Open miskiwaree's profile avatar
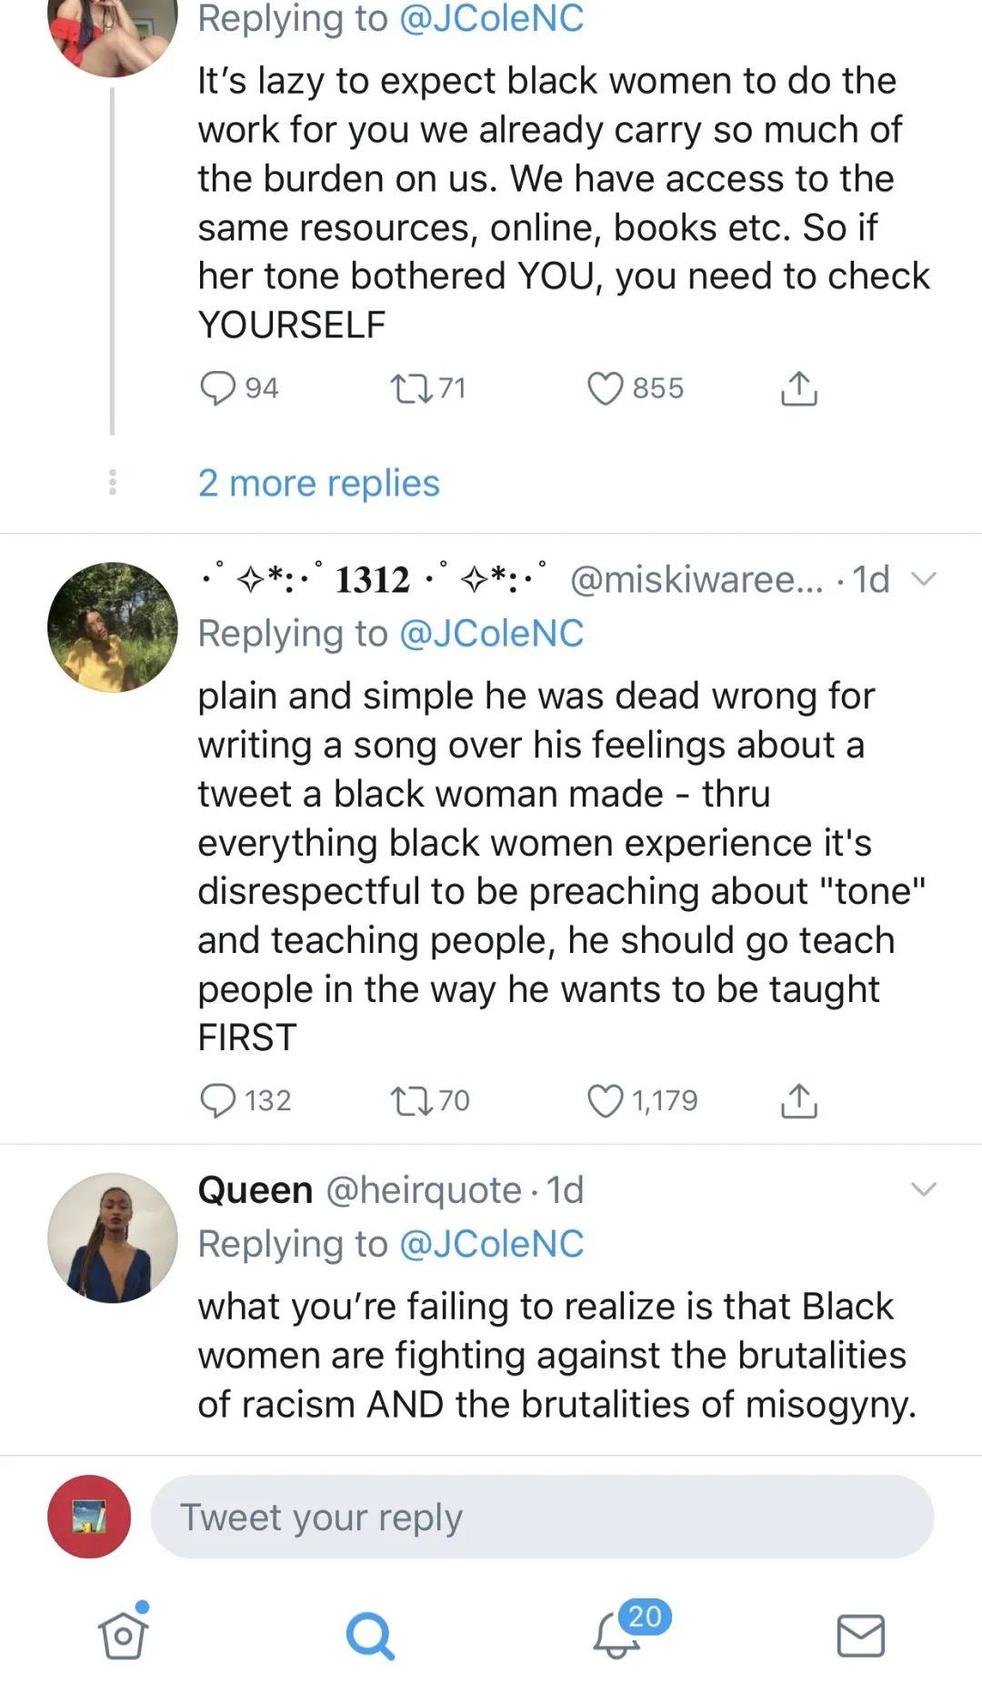The width and height of the screenshot is (982, 1694). point(113,627)
